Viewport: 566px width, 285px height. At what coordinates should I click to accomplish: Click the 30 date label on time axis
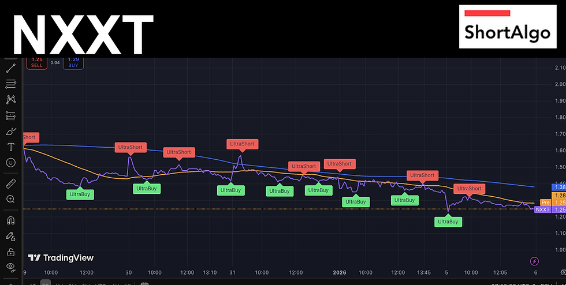pyautogui.click(x=129, y=272)
